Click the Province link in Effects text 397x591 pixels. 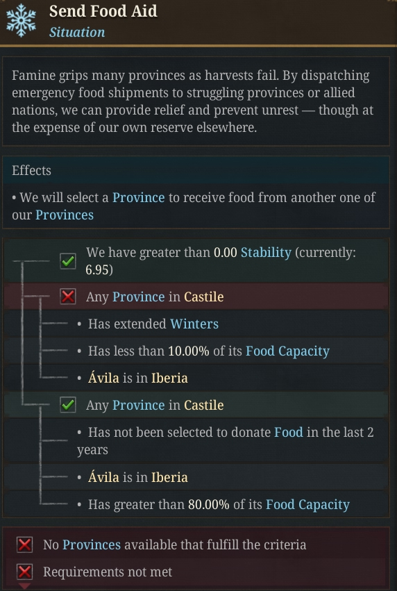tap(139, 197)
